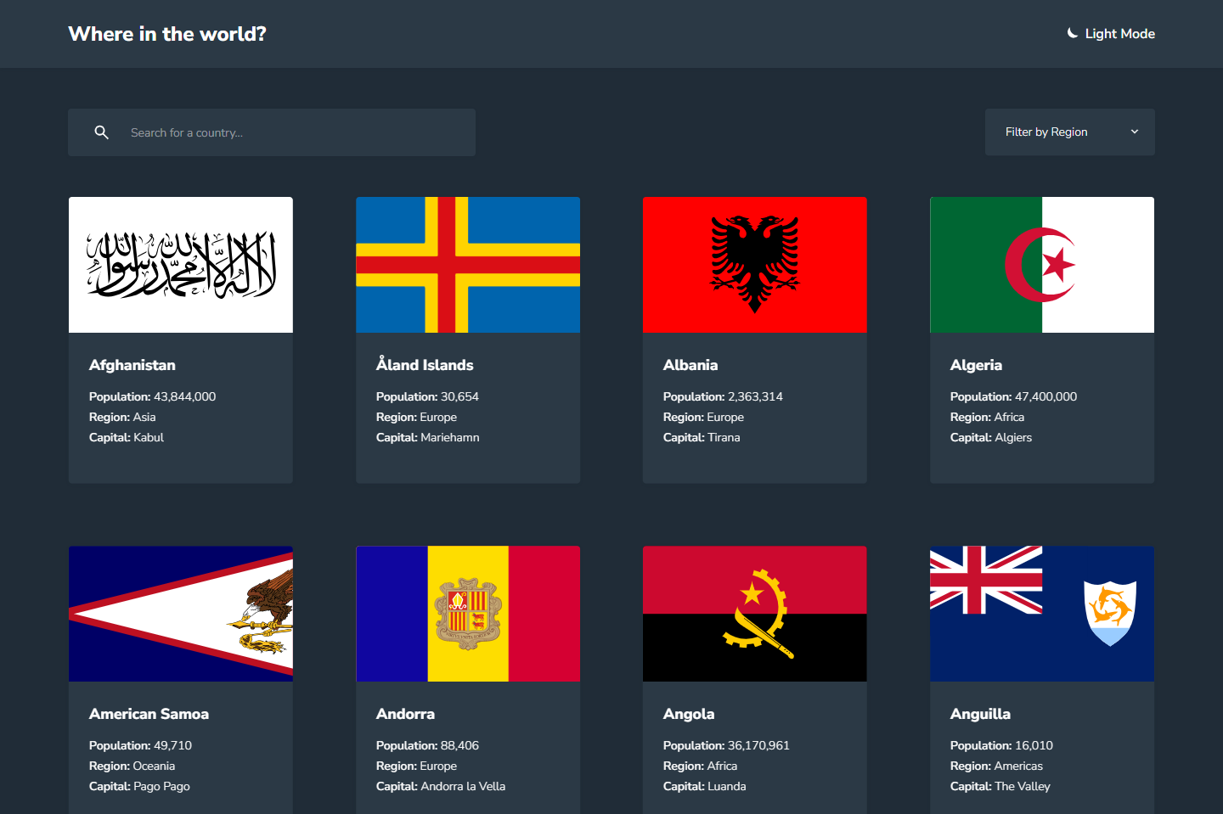Screen dimensions: 1223x814
Task: Click Population: 30,654 text
Action: [427, 396]
